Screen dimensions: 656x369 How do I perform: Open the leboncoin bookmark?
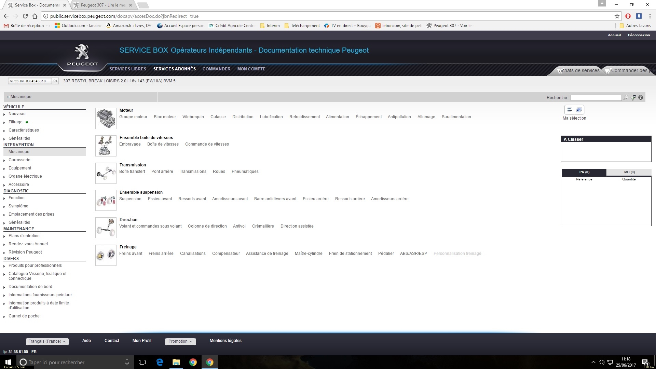click(x=398, y=26)
